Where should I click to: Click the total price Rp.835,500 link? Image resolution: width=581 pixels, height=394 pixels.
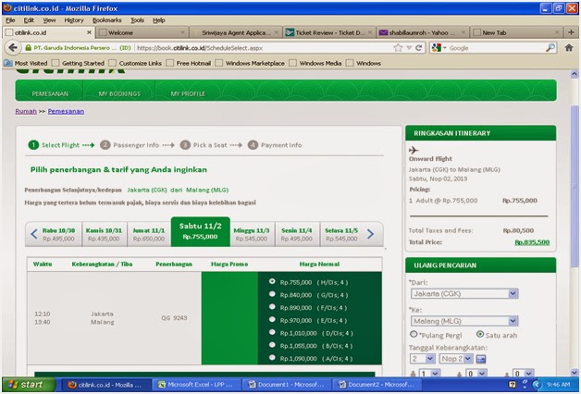532,242
